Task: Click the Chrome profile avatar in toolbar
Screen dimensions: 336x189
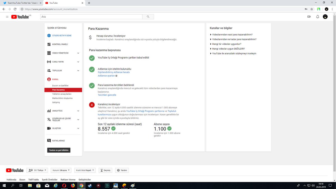Action: coord(326,9)
